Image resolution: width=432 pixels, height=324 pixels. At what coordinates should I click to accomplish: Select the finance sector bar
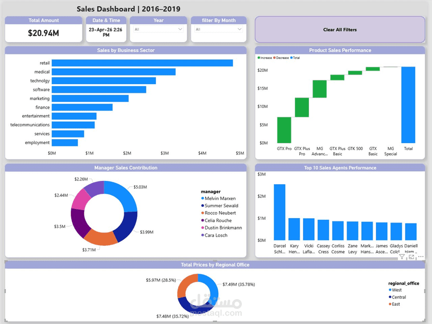click(x=82, y=107)
